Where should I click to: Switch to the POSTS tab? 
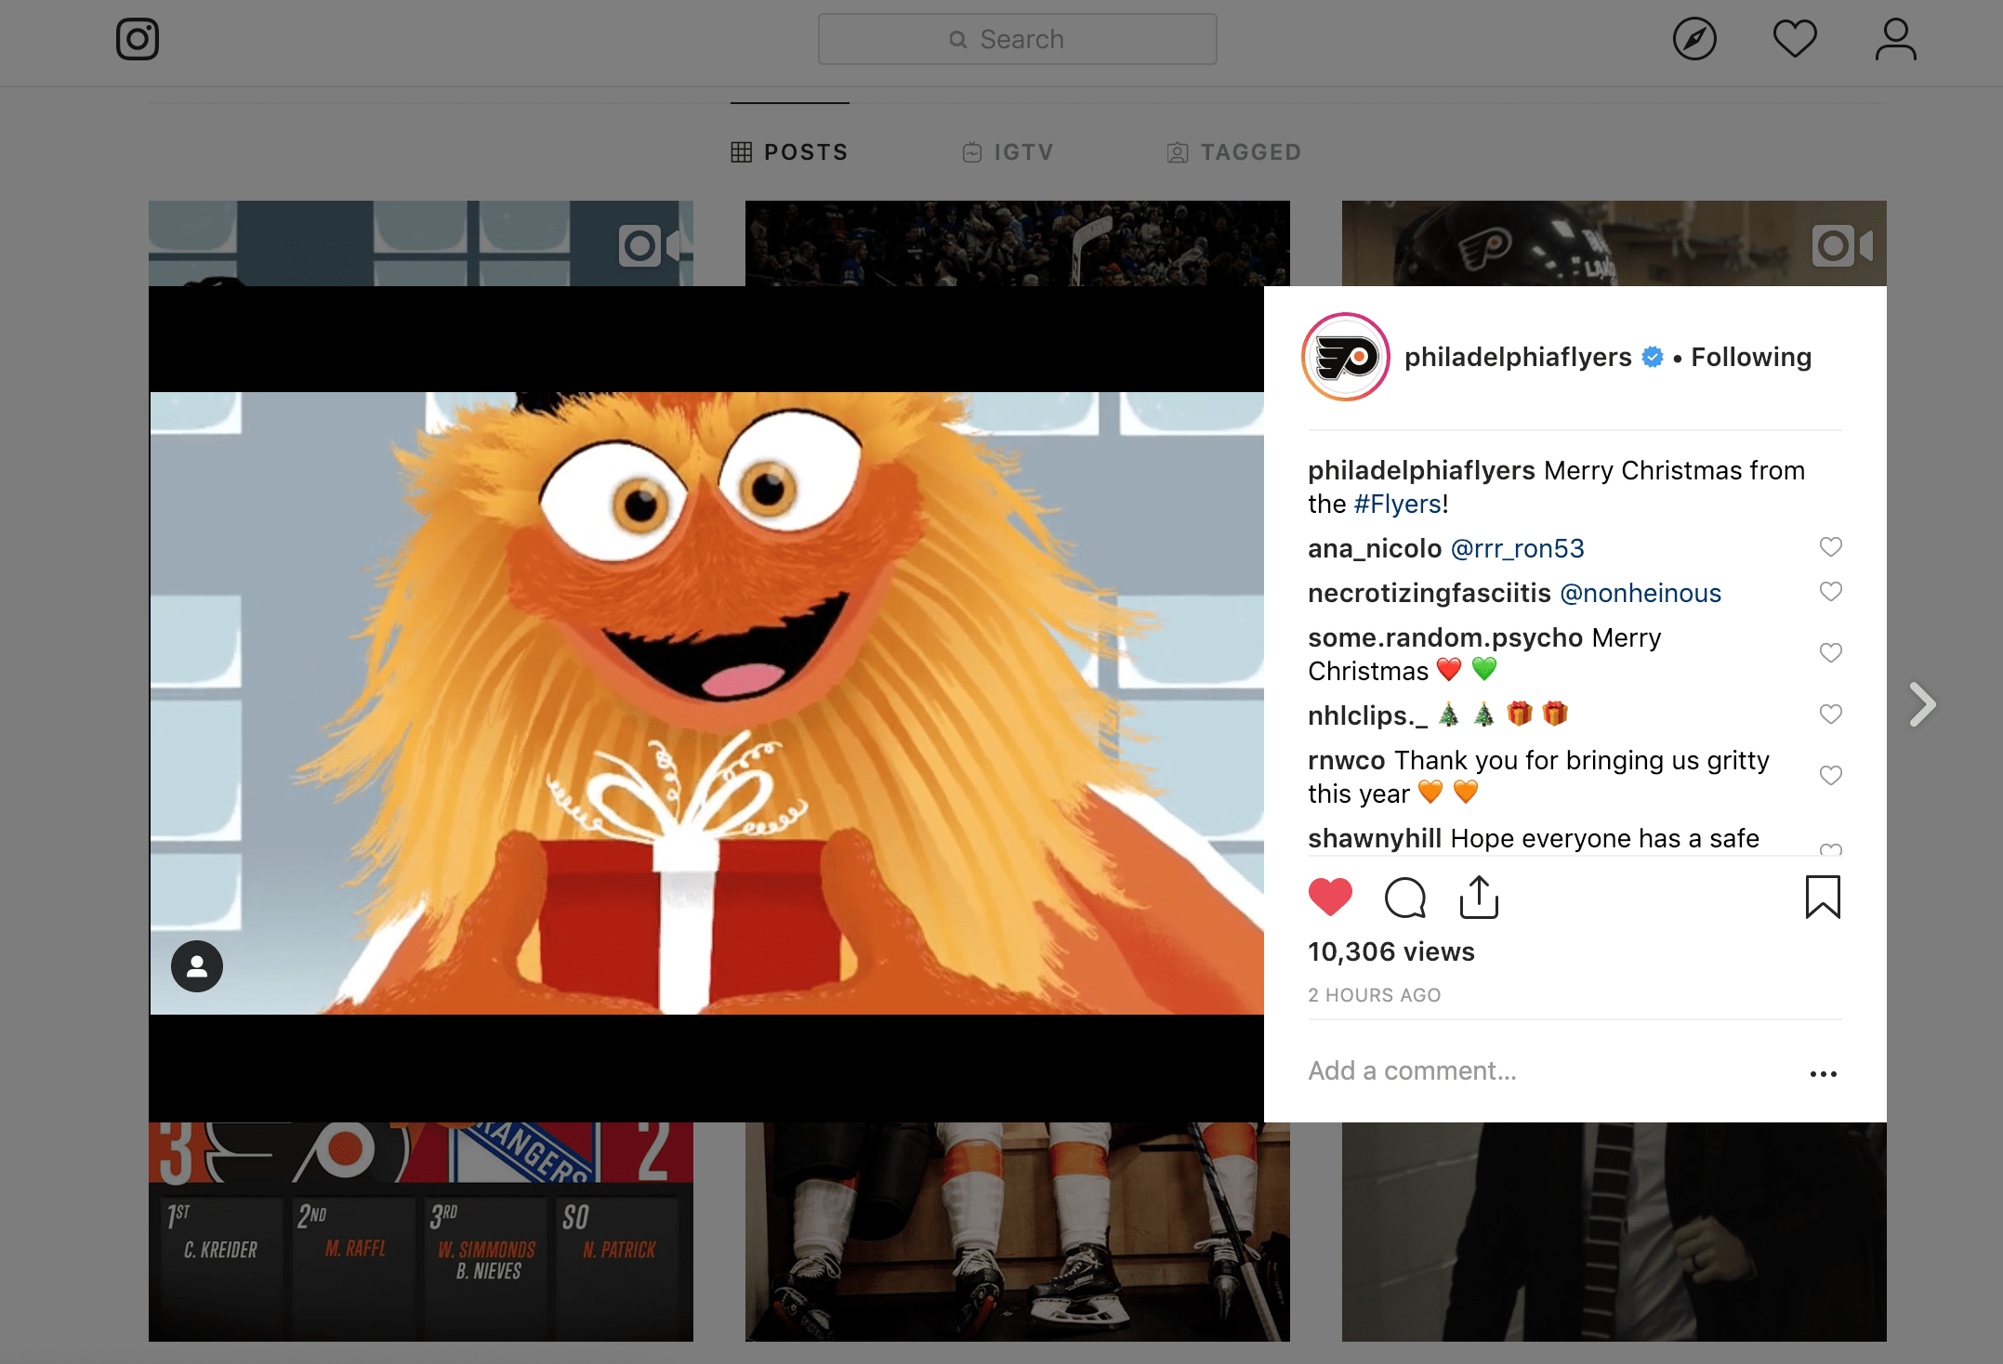[x=789, y=151]
